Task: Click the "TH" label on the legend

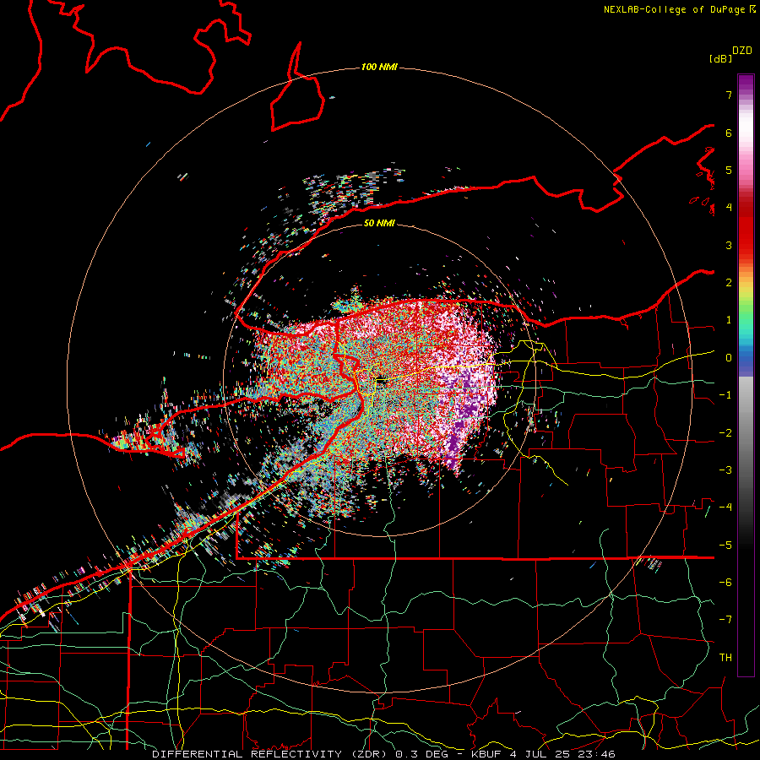Action: (725, 657)
